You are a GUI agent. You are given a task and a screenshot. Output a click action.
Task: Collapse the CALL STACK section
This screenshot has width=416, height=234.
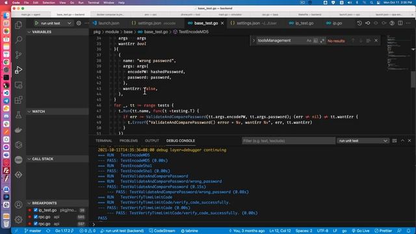click(57, 159)
